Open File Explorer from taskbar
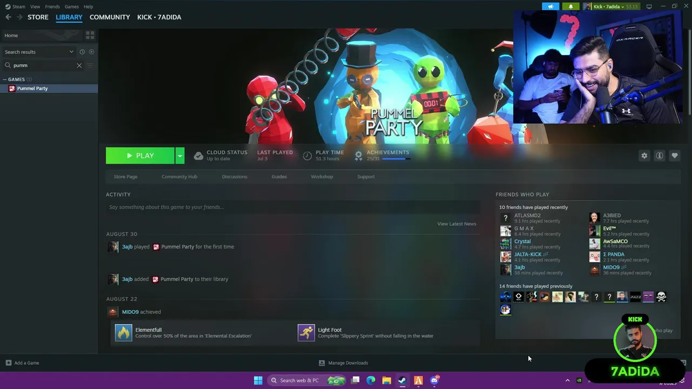The width and height of the screenshot is (692, 389). [x=387, y=380]
